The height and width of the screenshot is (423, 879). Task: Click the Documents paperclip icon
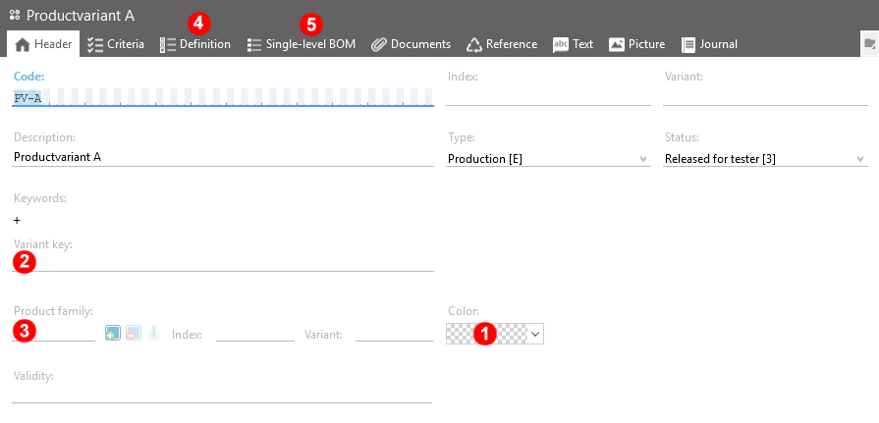tap(378, 44)
